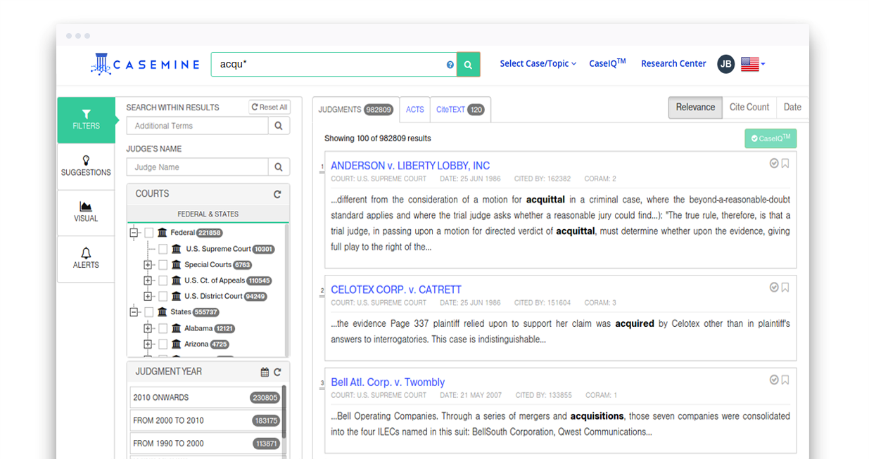Open Alerts using the bell icon
Image resolution: width=869 pixels, height=459 pixels.
click(86, 259)
